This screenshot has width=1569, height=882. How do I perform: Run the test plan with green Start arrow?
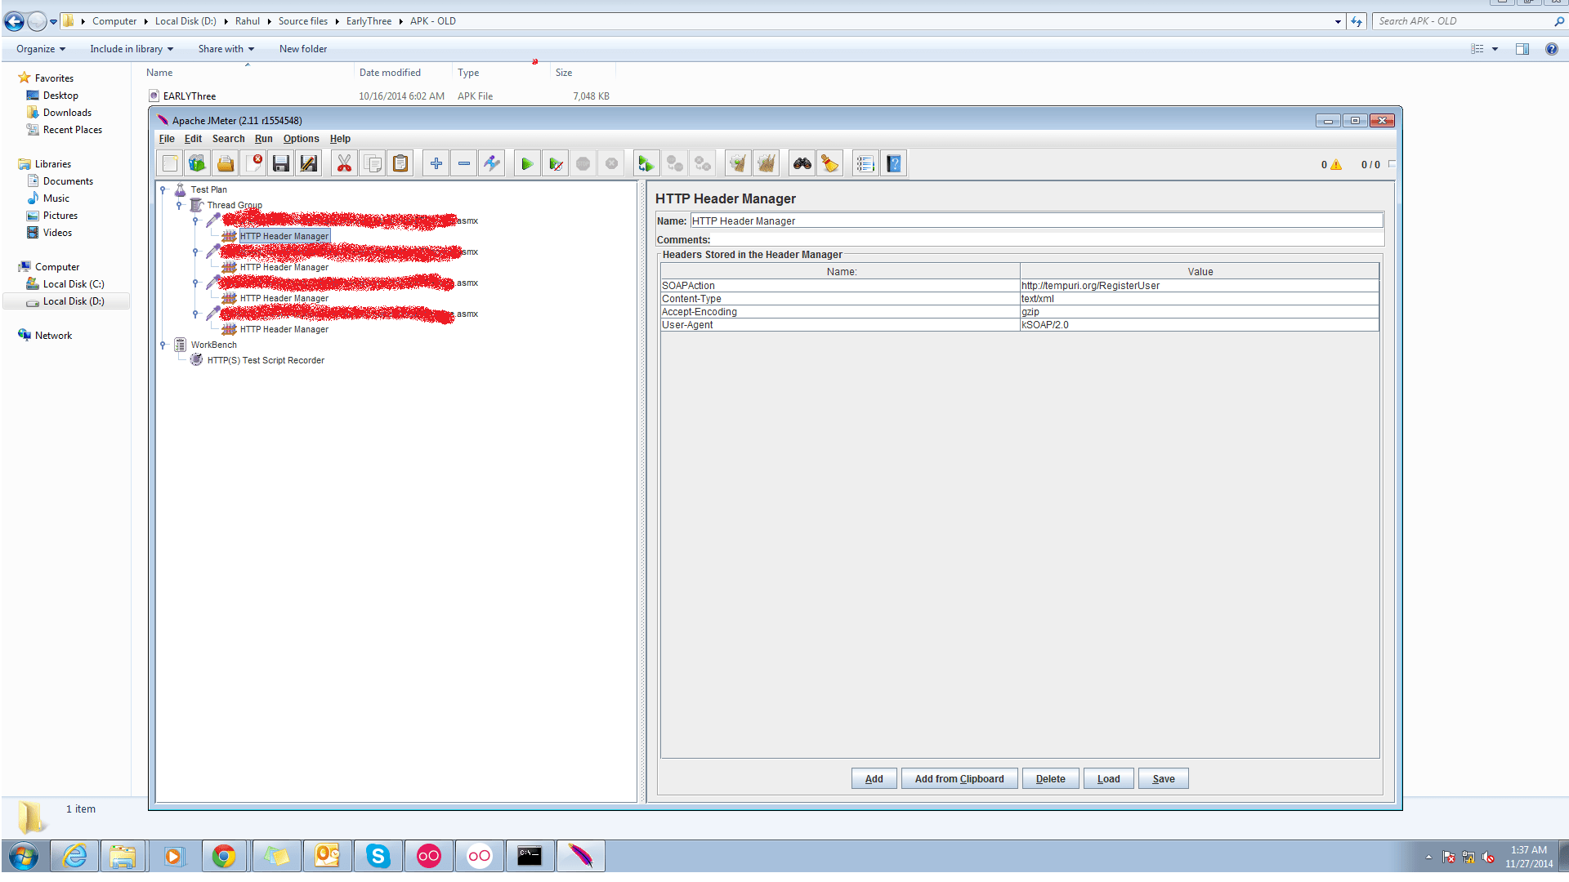pos(526,163)
